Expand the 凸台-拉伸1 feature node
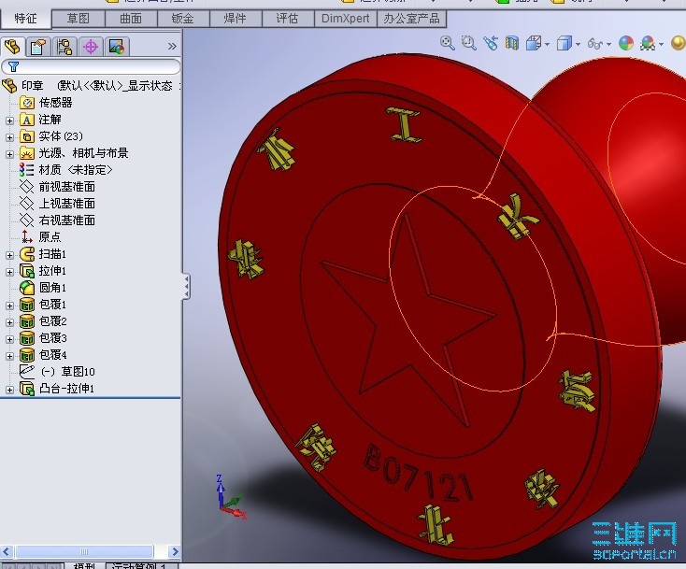The image size is (686, 569). (9, 390)
